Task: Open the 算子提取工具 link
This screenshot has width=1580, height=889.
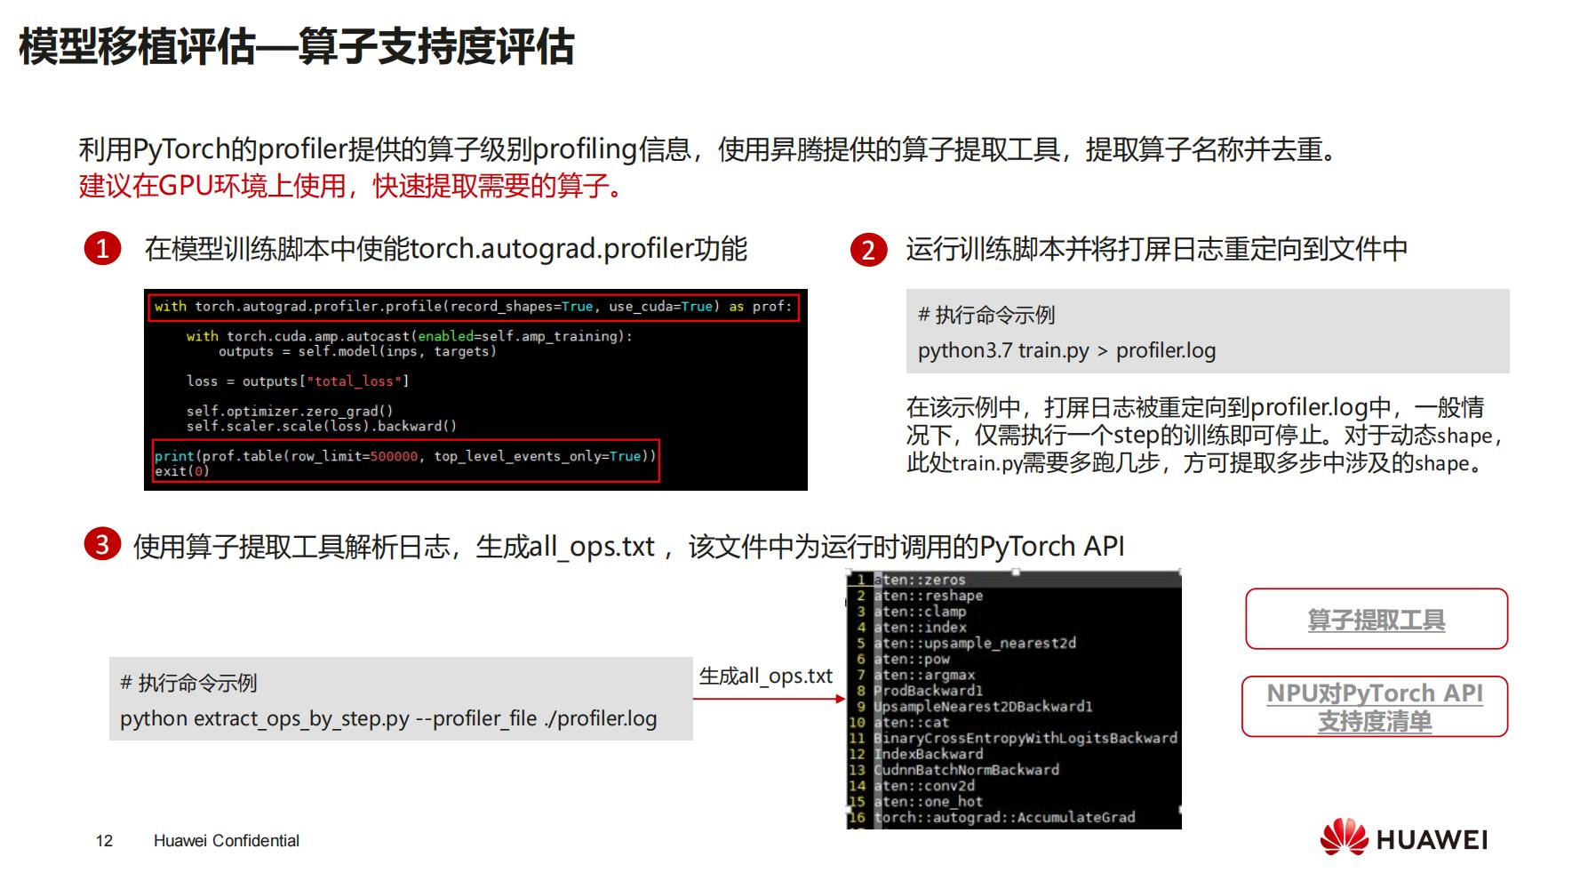Action: point(1376,620)
